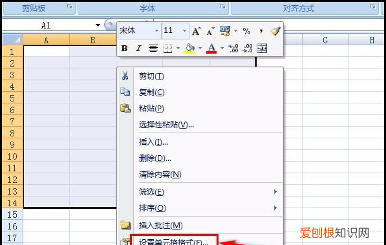386x245 pixels.
Task: Apply comma style format
Action: tap(261, 31)
